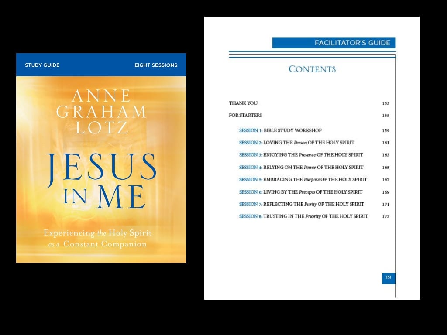Click page number 169 in the contents

386,192
